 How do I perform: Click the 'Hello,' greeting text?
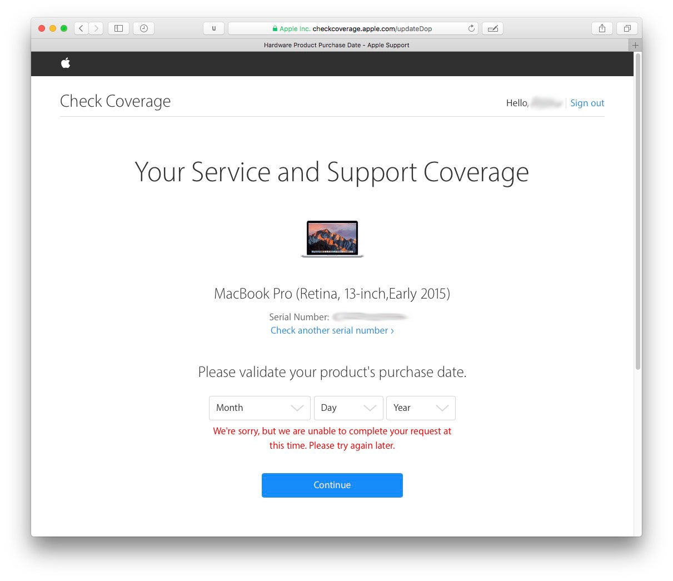(x=517, y=103)
